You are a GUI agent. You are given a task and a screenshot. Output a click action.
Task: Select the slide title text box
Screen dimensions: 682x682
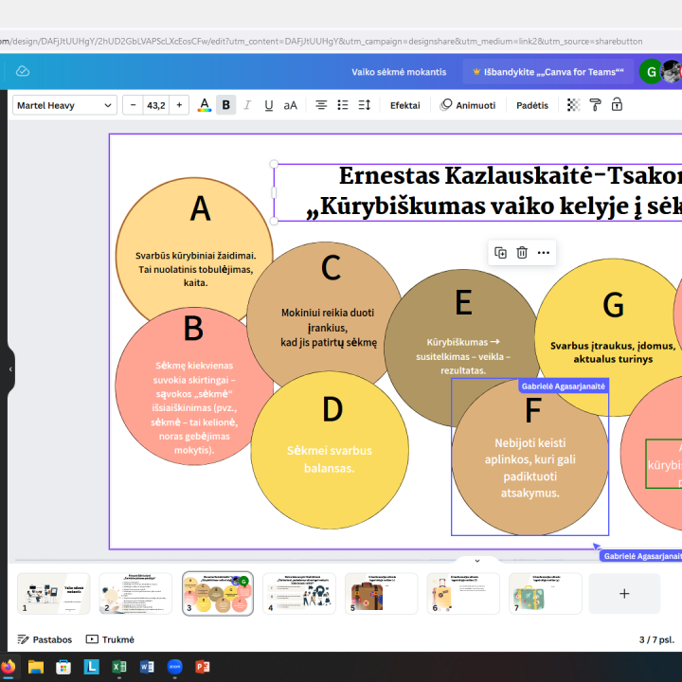click(477, 192)
